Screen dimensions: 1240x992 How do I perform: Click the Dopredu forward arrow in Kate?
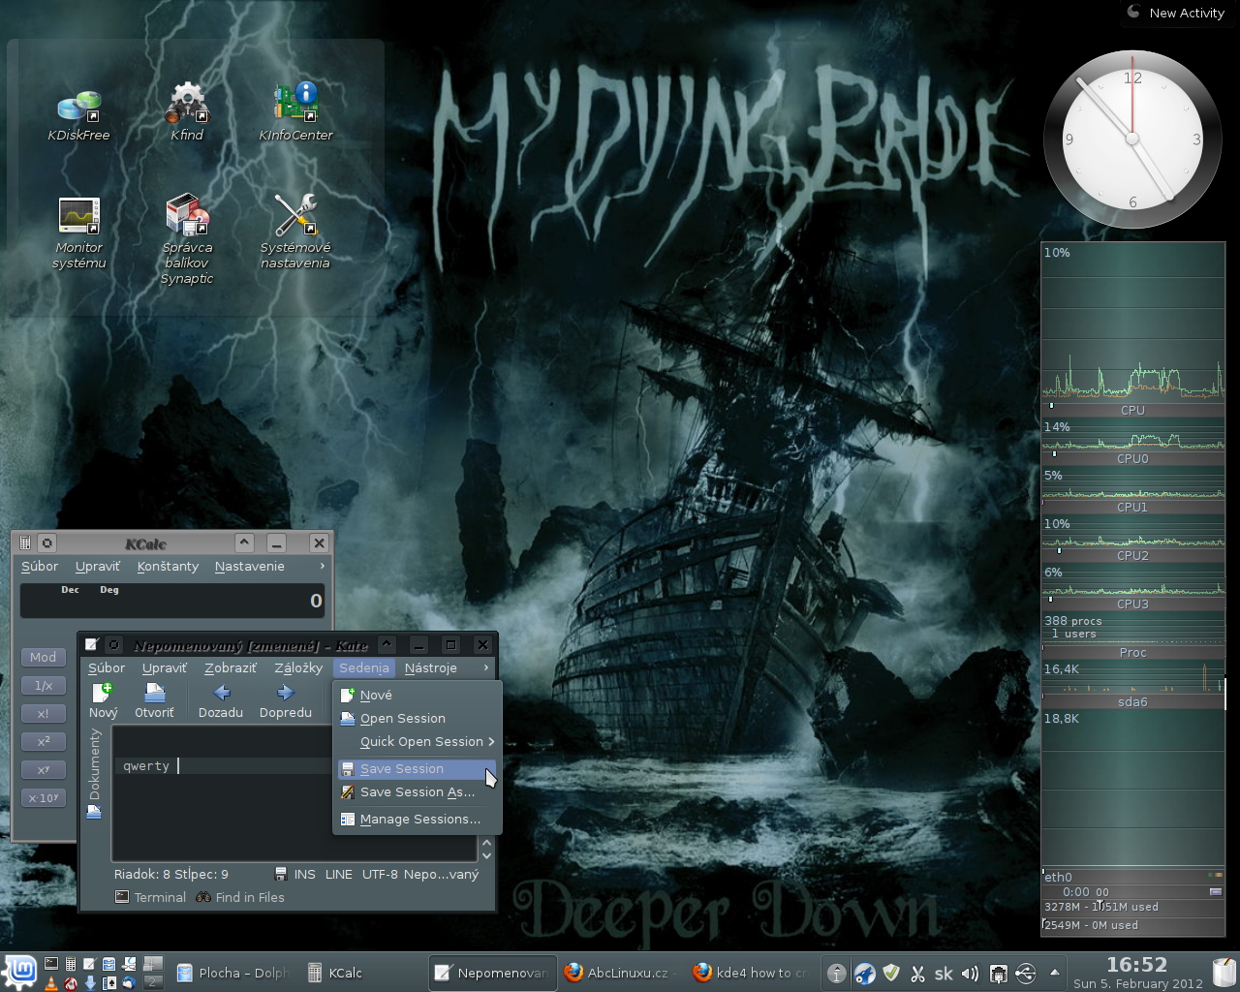(x=285, y=699)
